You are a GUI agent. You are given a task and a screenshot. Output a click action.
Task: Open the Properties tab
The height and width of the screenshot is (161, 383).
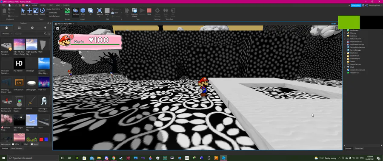tap(359, 148)
